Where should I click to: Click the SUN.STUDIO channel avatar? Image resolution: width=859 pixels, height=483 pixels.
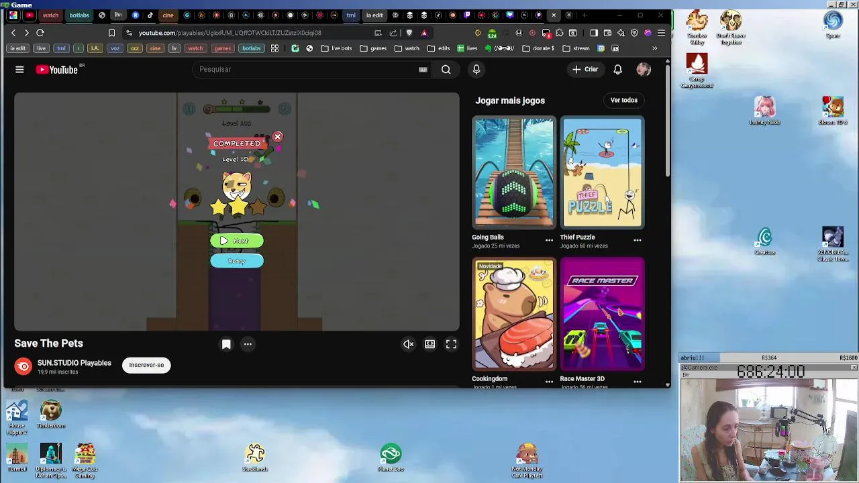point(23,366)
